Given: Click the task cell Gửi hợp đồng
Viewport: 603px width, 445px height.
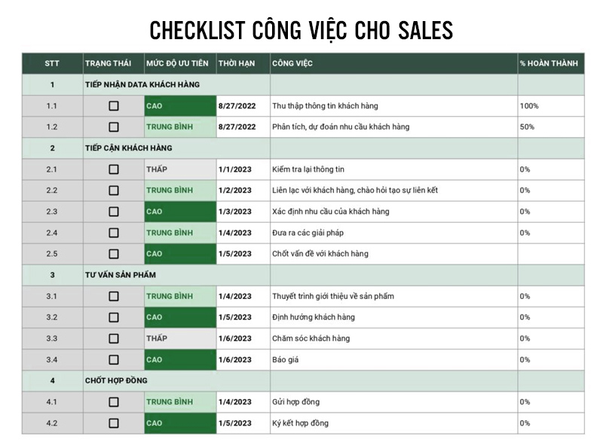Looking at the screenshot, I should (x=393, y=402).
